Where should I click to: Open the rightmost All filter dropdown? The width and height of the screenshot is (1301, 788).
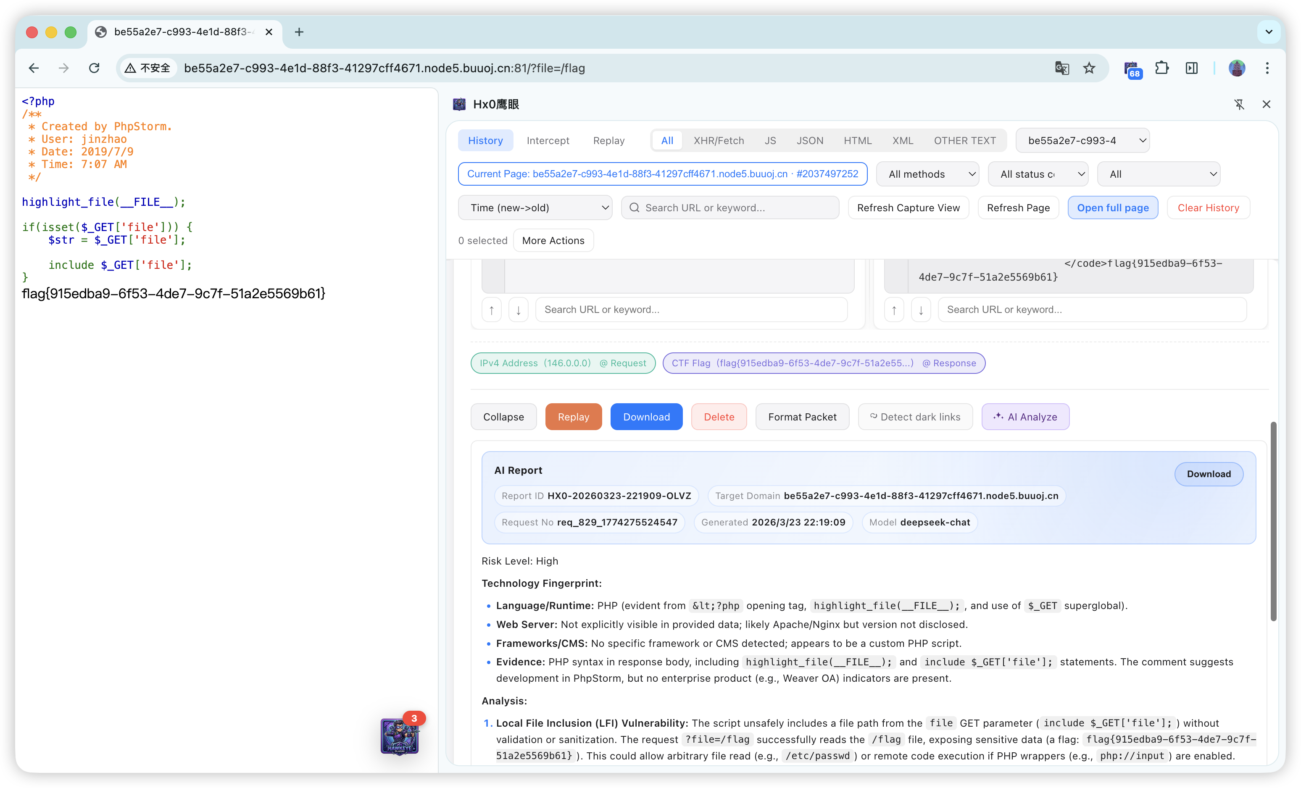tap(1159, 174)
